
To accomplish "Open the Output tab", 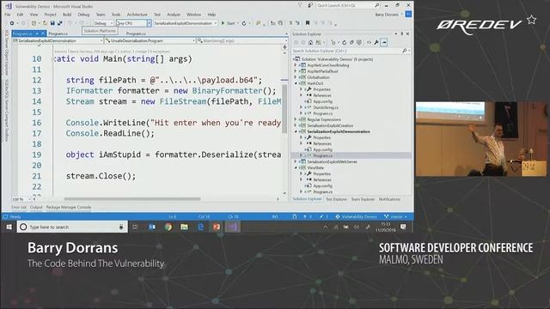I will pos(36,208).
